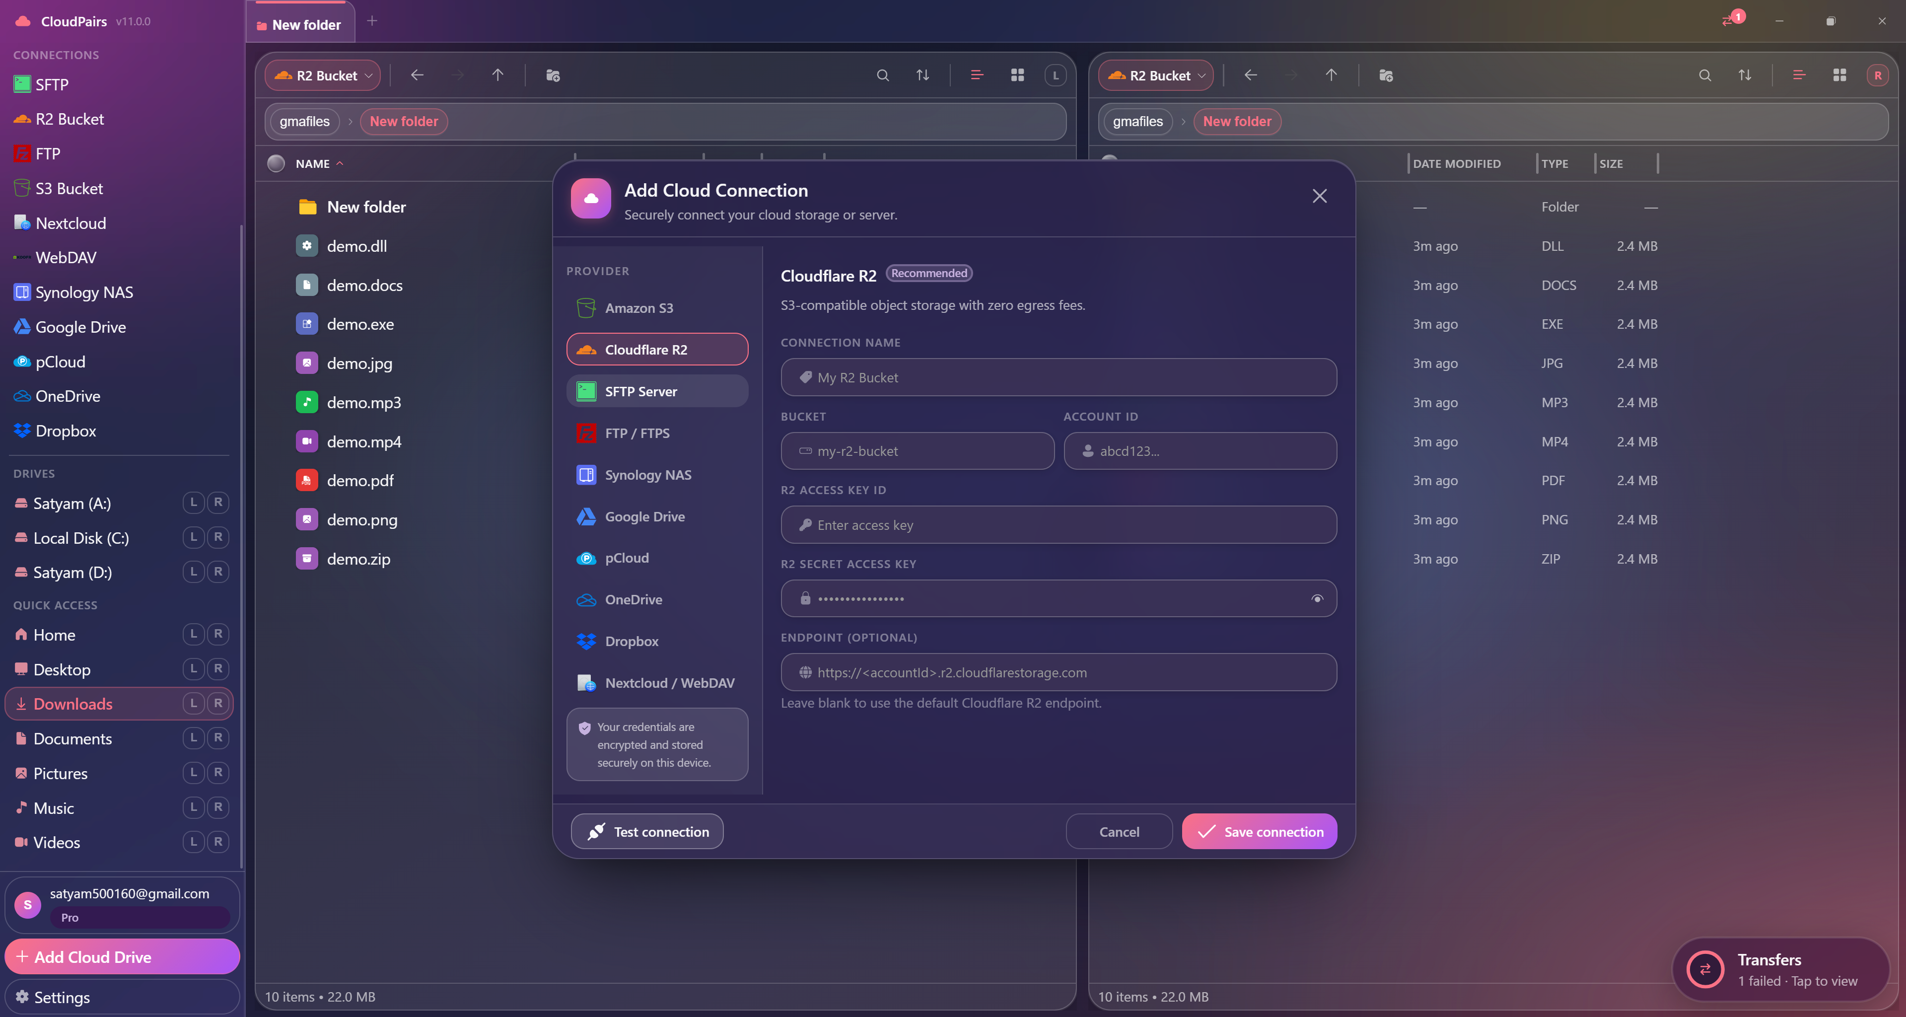Open SFTP connection in sidebar
The image size is (1906, 1017).
(118, 84)
